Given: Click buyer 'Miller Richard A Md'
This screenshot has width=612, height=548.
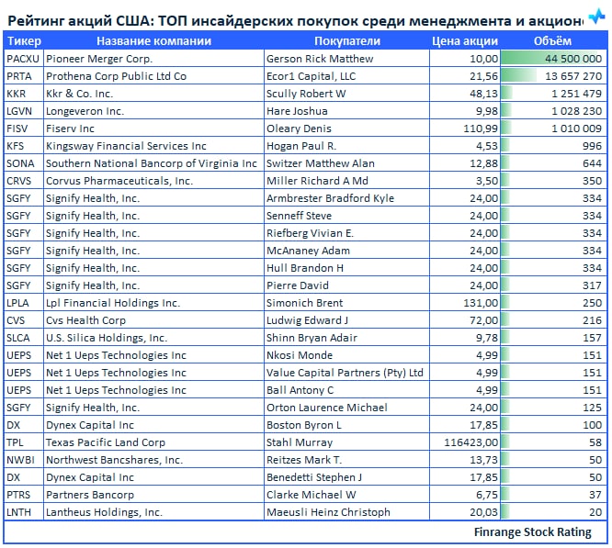Looking at the screenshot, I should [x=317, y=181].
